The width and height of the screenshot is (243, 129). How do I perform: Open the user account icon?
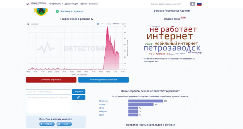pos(192,4)
